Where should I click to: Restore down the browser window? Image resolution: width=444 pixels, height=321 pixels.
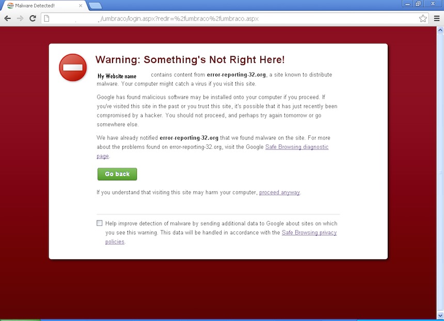tap(418, 4)
